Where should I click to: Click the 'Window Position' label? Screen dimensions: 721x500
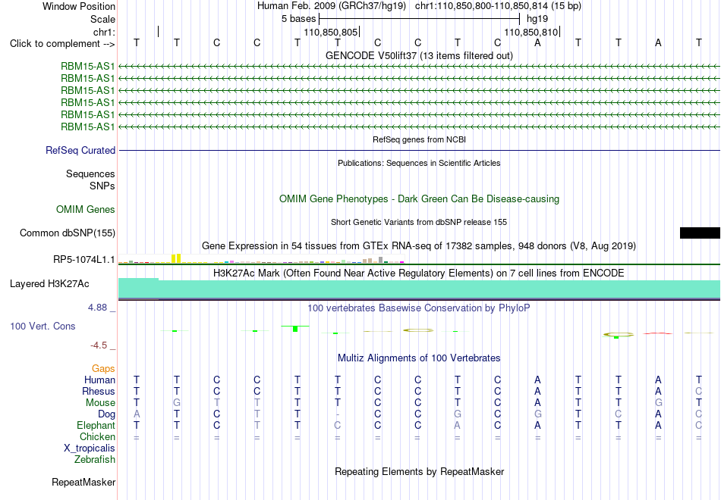[79, 6]
